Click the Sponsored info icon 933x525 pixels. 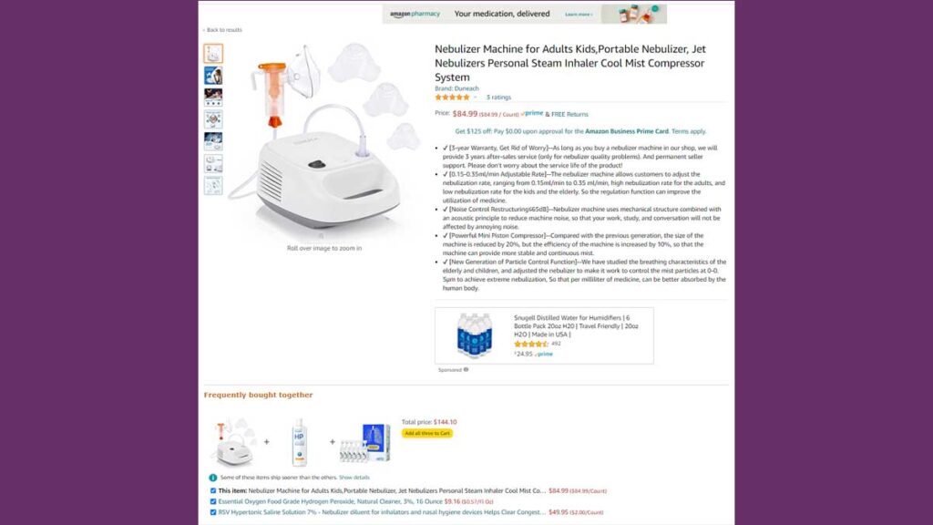coord(466,370)
